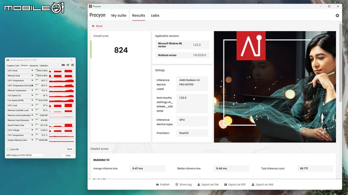This screenshot has height=195, width=348.
Task: Open GPU Temperature sensor dropdown arrow
Action: [x=32, y=80]
